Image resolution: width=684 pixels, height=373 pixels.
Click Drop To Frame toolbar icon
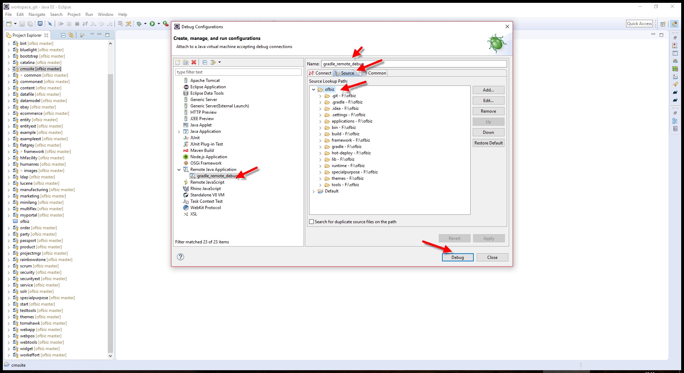tap(120, 24)
